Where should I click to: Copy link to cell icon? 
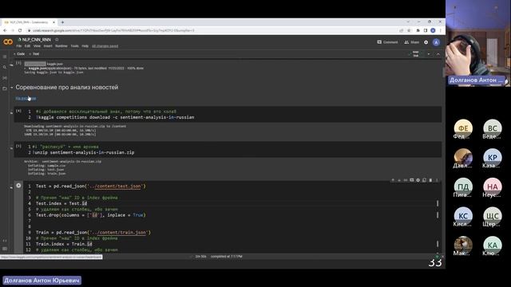(x=406, y=180)
